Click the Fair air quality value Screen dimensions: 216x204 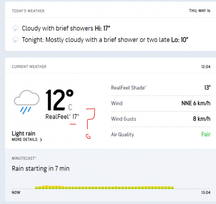pyautogui.click(x=205, y=135)
